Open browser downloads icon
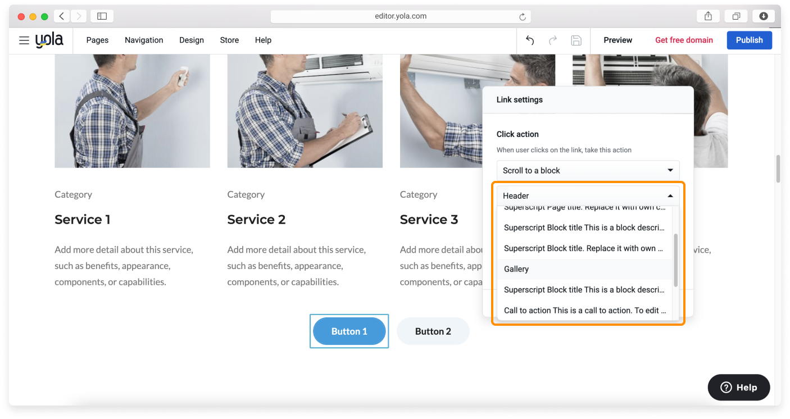 point(764,16)
